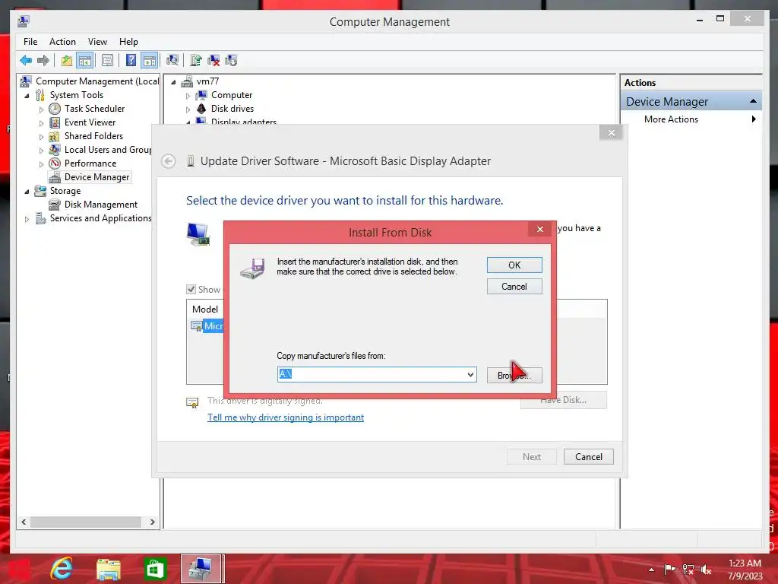
Task: Open the Action menu
Action: (62, 42)
